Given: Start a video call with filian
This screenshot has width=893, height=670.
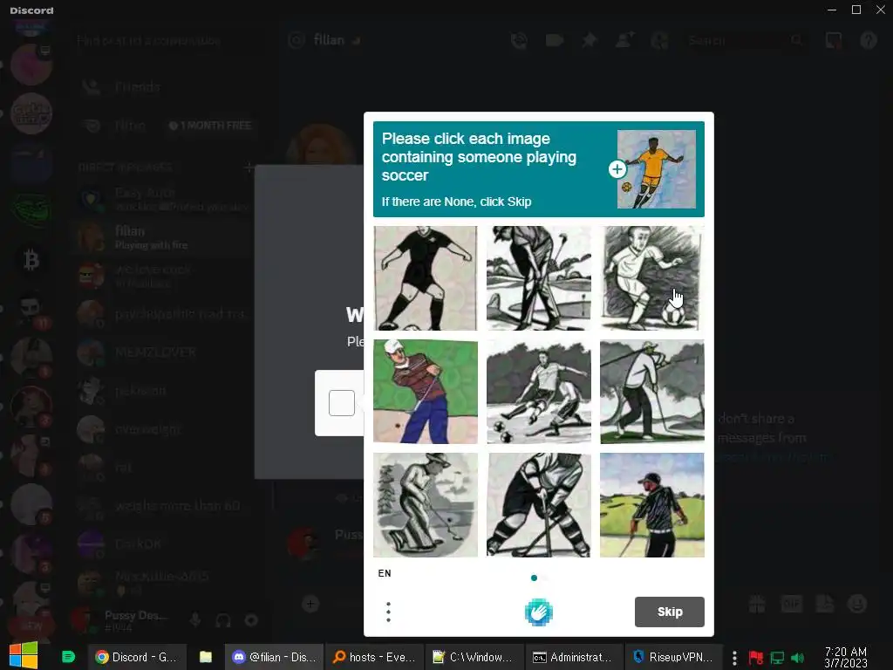Looking at the screenshot, I should point(554,40).
